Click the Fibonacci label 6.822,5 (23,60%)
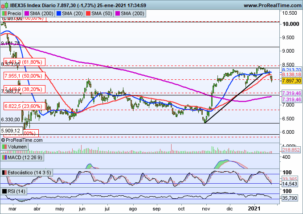303x214 pixels. click(x=25, y=106)
